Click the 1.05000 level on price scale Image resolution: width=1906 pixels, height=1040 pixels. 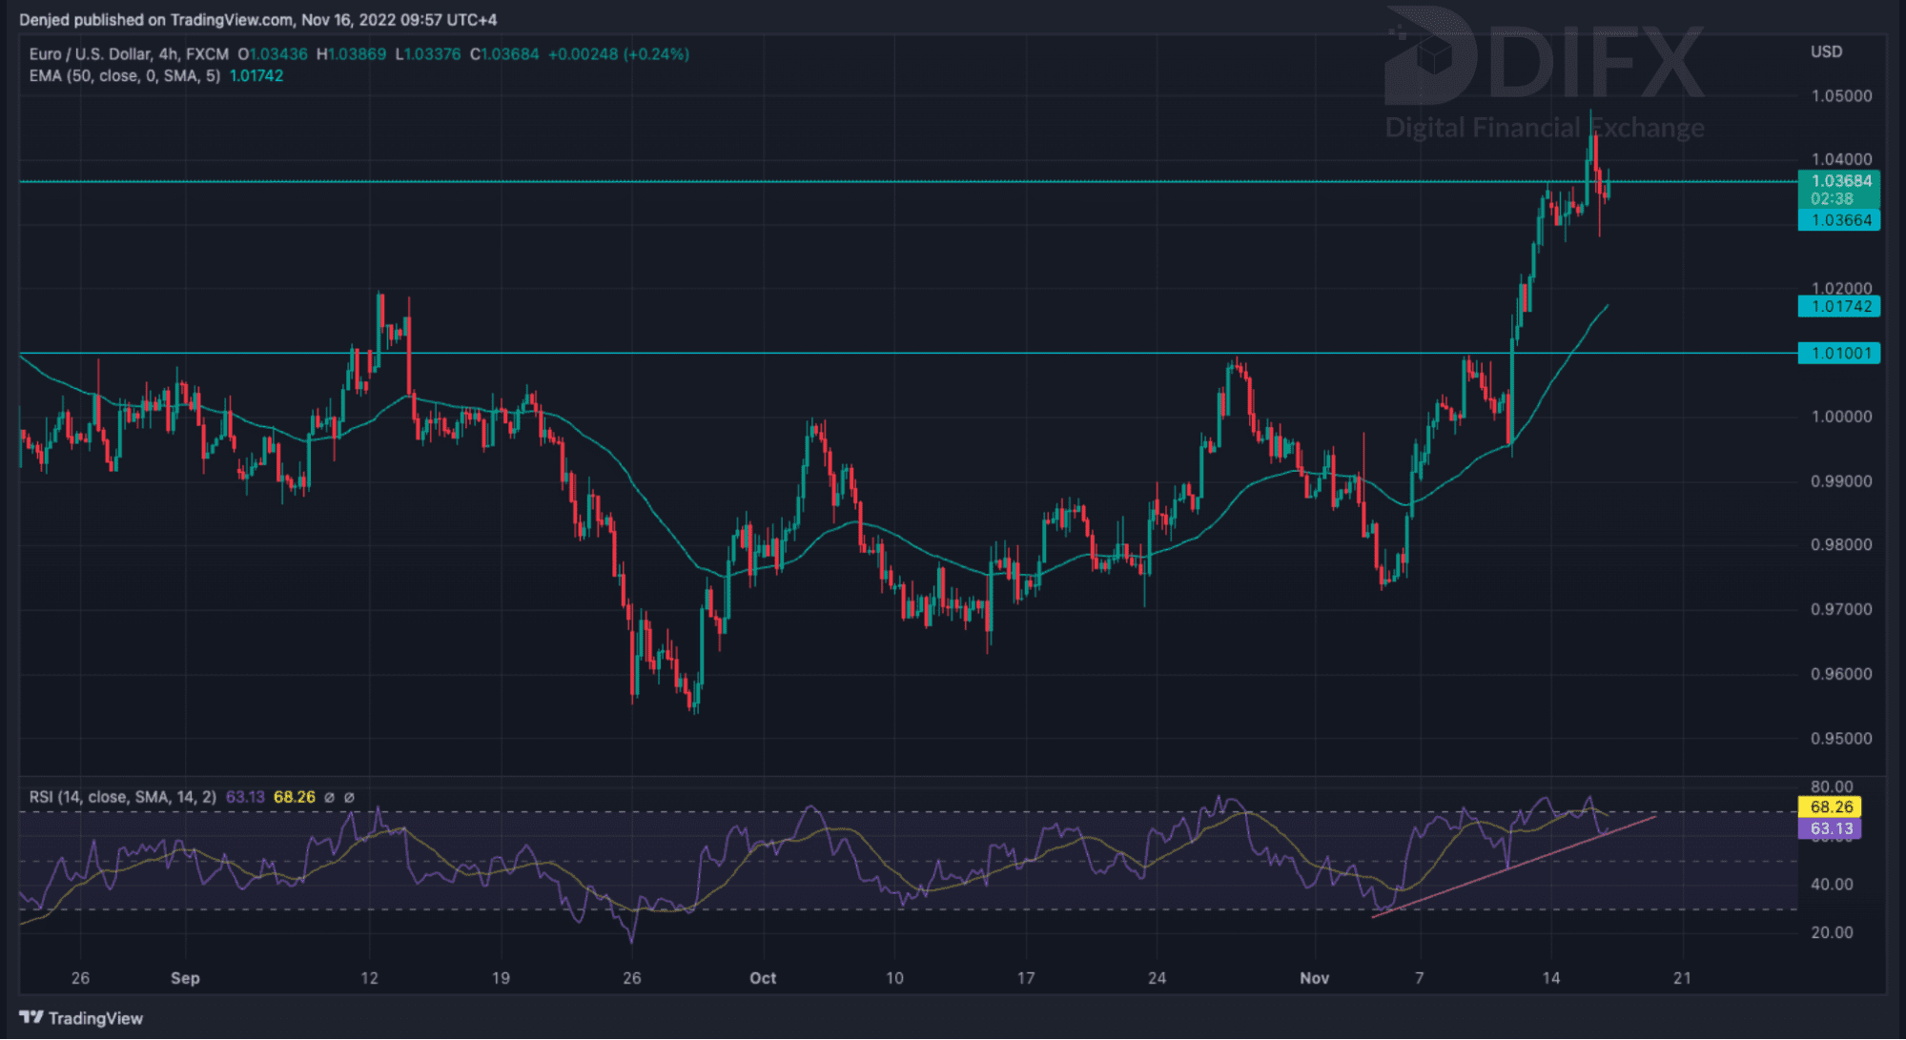tap(1840, 96)
